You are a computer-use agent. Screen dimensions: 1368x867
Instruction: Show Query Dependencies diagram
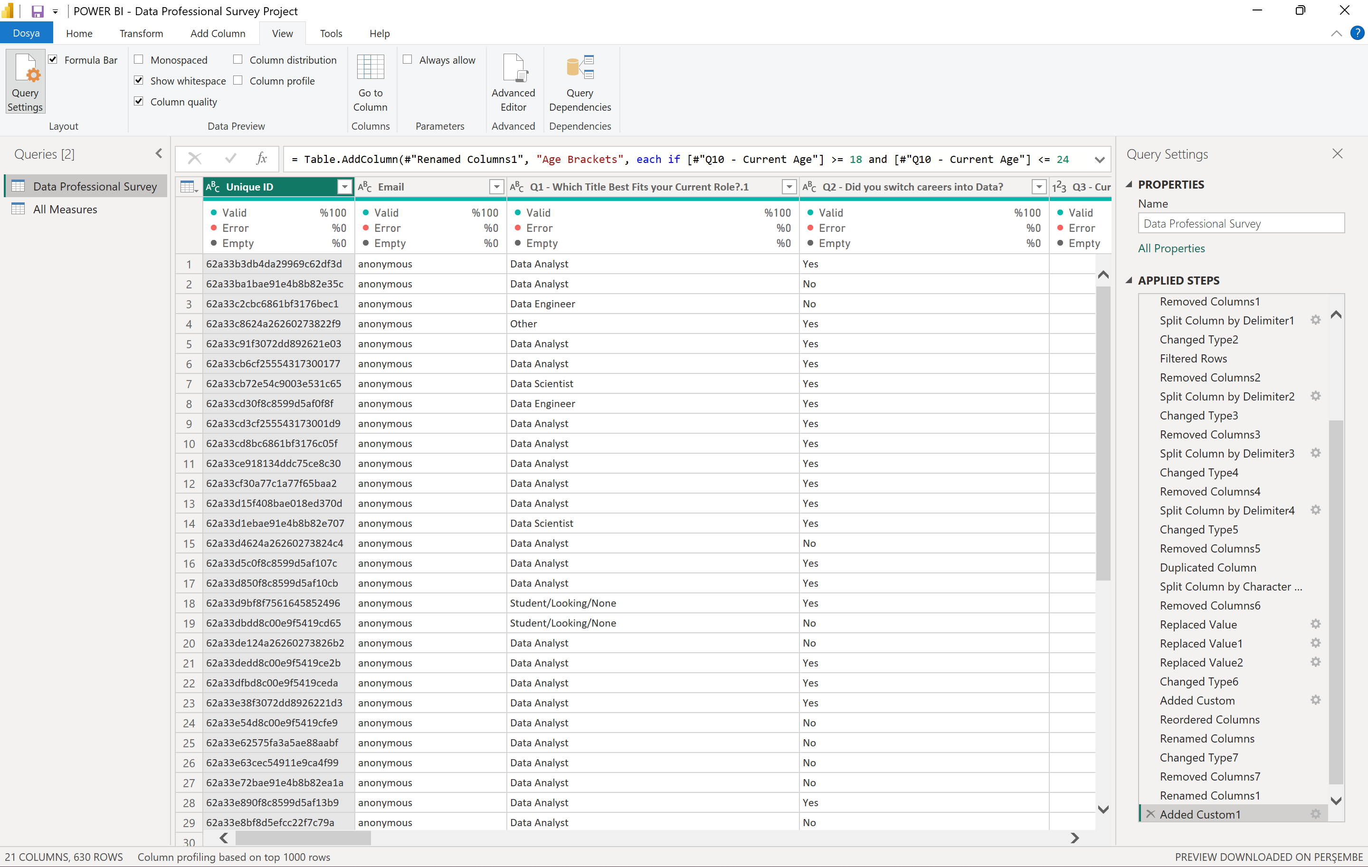tap(579, 83)
